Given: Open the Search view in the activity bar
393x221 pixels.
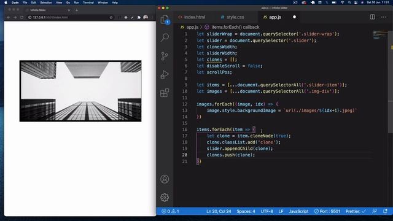Looking at the screenshot, I should pos(165,37).
